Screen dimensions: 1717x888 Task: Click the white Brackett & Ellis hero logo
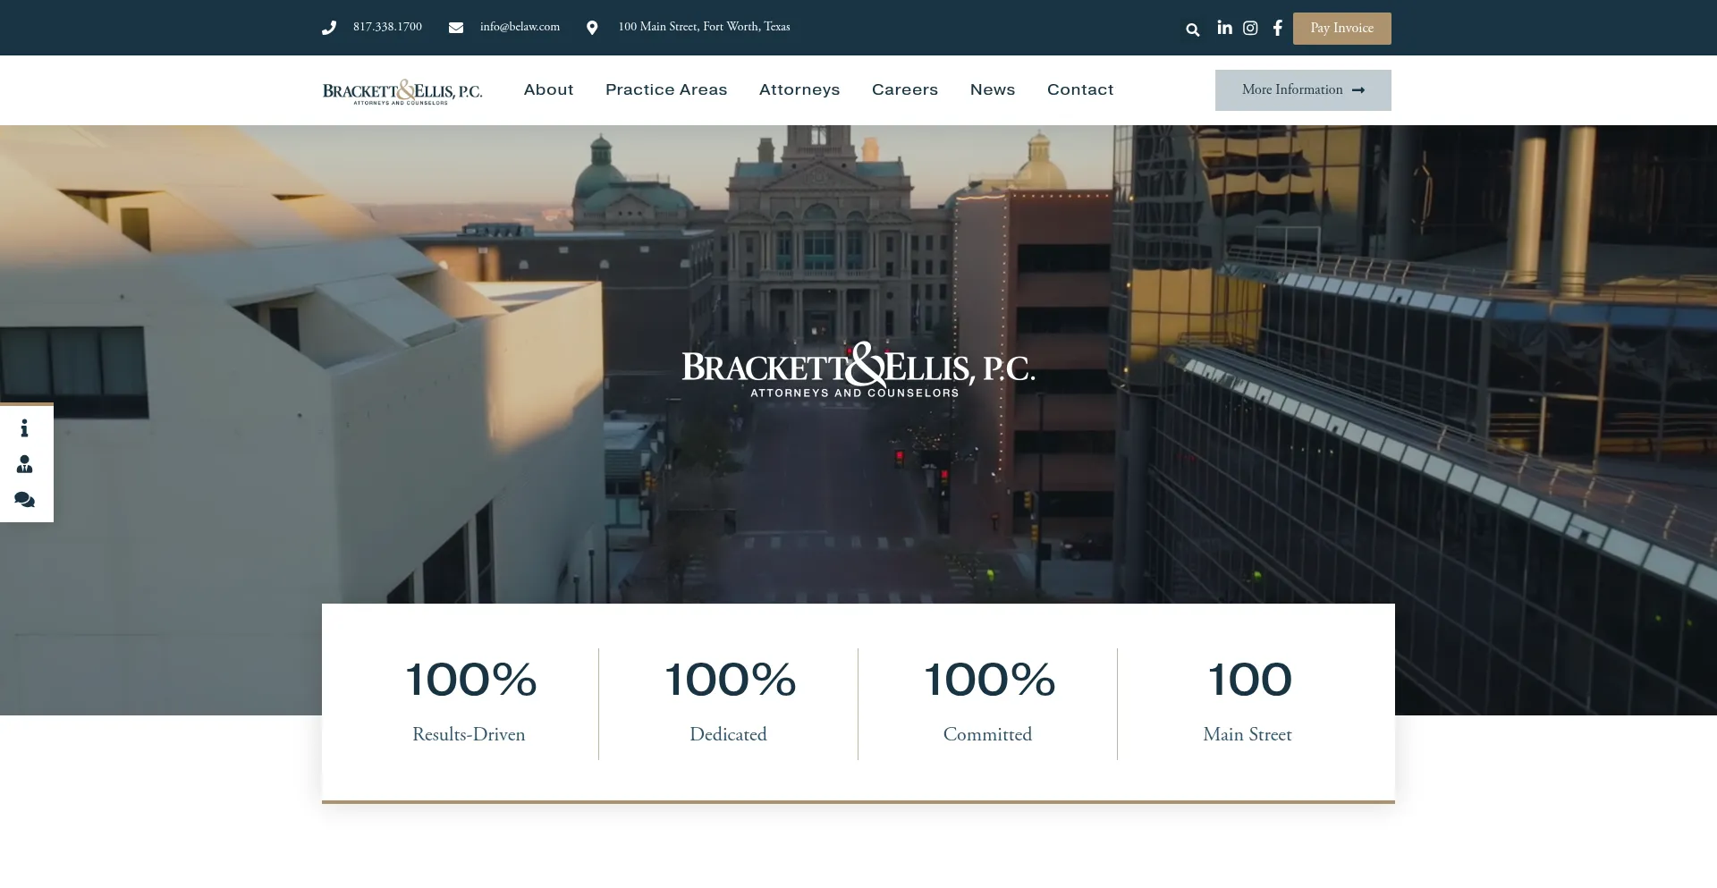(x=858, y=369)
